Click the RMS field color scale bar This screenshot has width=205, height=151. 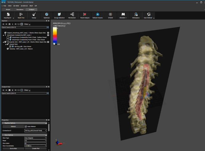click(54, 36)
